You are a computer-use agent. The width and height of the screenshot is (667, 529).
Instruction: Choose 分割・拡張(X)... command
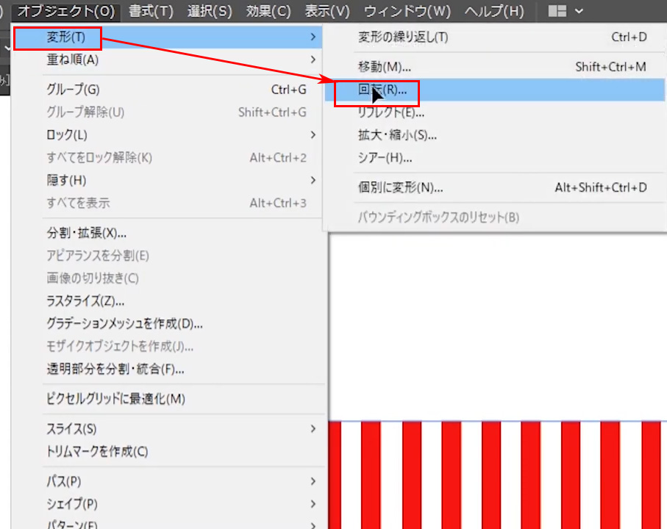pyautogui.click(x=167, y=233)
